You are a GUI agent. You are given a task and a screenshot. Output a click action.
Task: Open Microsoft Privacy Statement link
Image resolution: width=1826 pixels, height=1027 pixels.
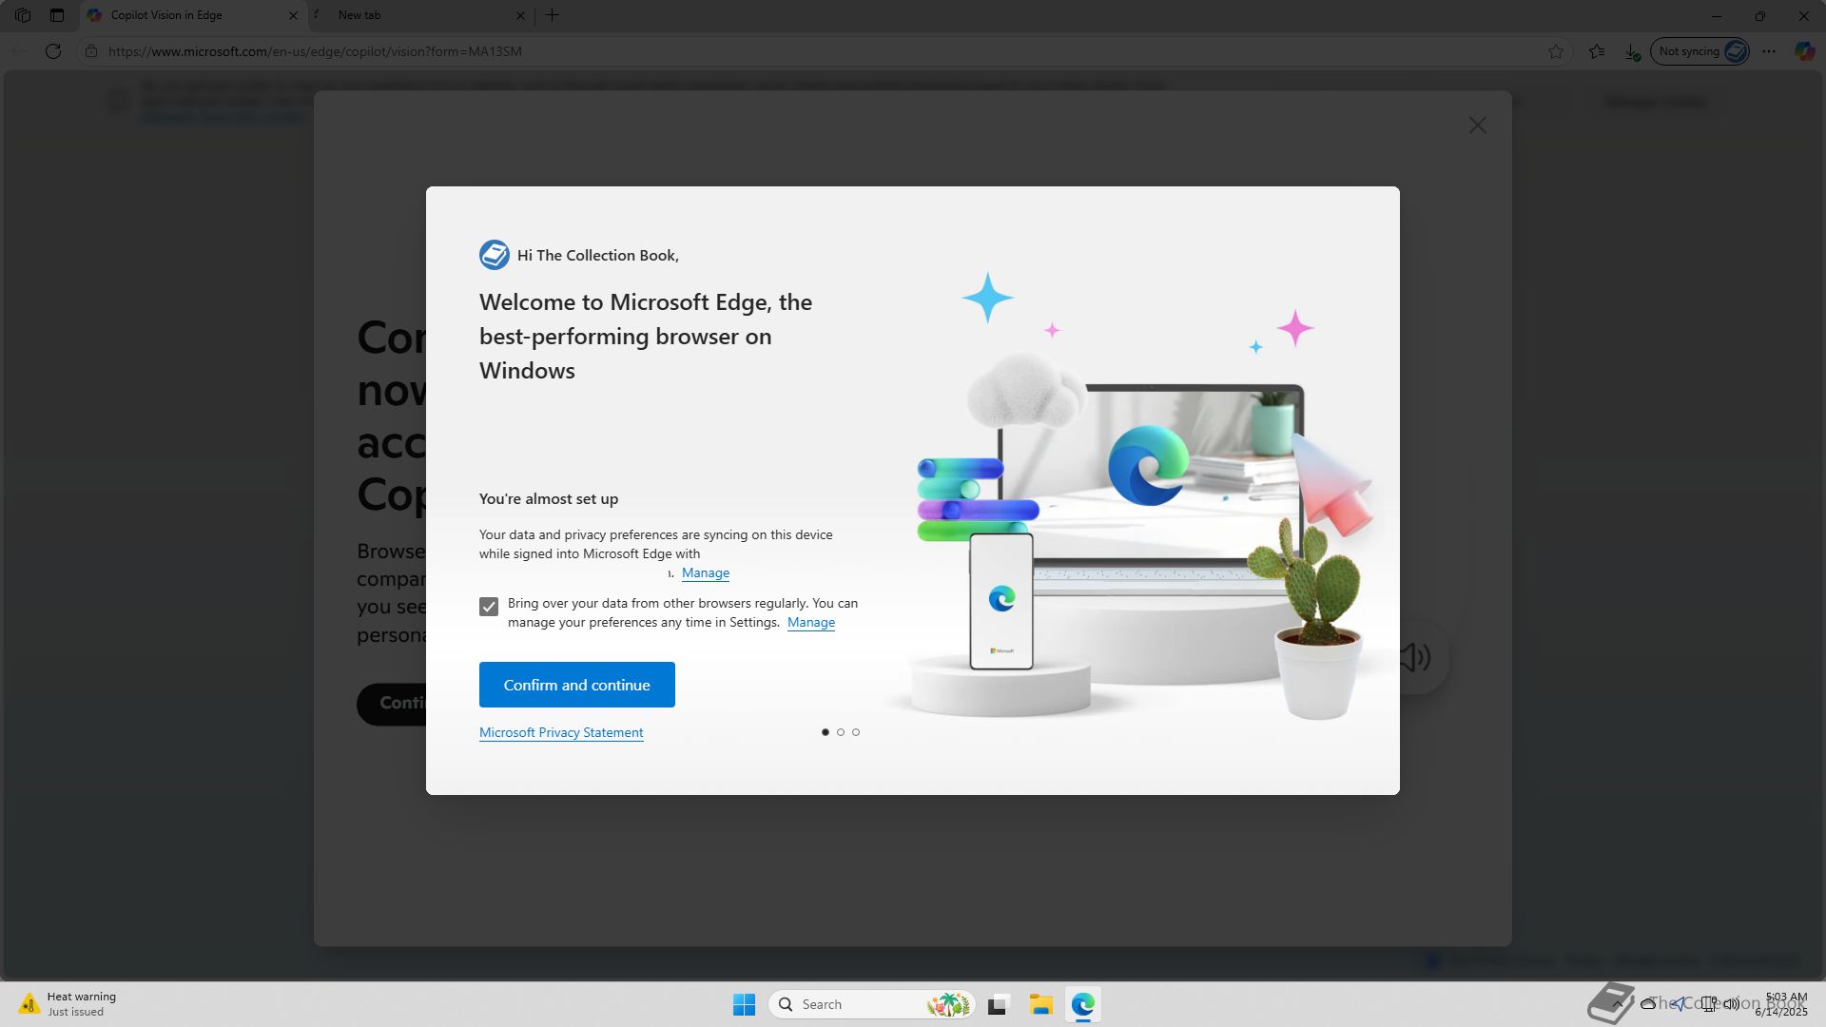point(561,732)
